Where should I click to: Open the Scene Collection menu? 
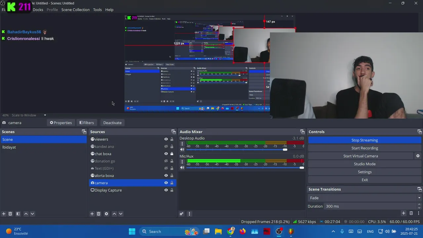pos(75,10)
